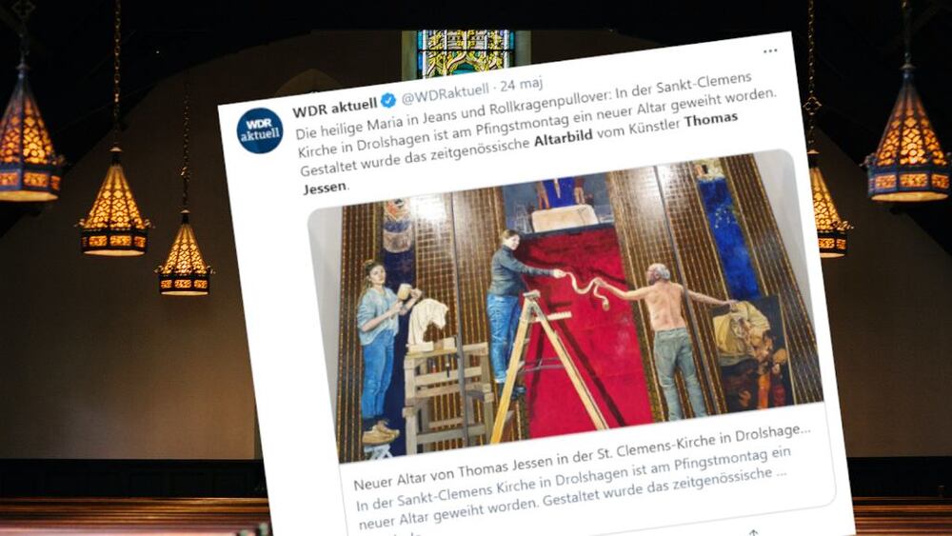Open the three-dot more options menu
The height and width of the screenshot is (536, 952).
click(770, 51)
